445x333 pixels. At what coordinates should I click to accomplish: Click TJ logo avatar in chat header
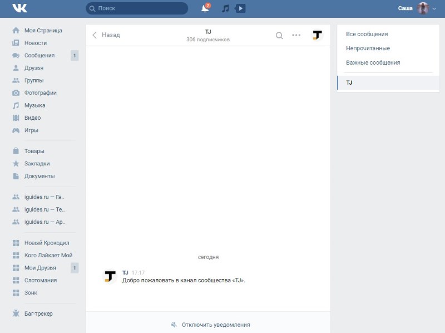pyautogui.click(x=317, y=35)
